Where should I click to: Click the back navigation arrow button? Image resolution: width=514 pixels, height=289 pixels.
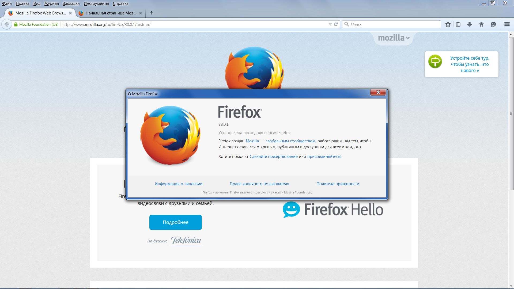coord(7,24)
